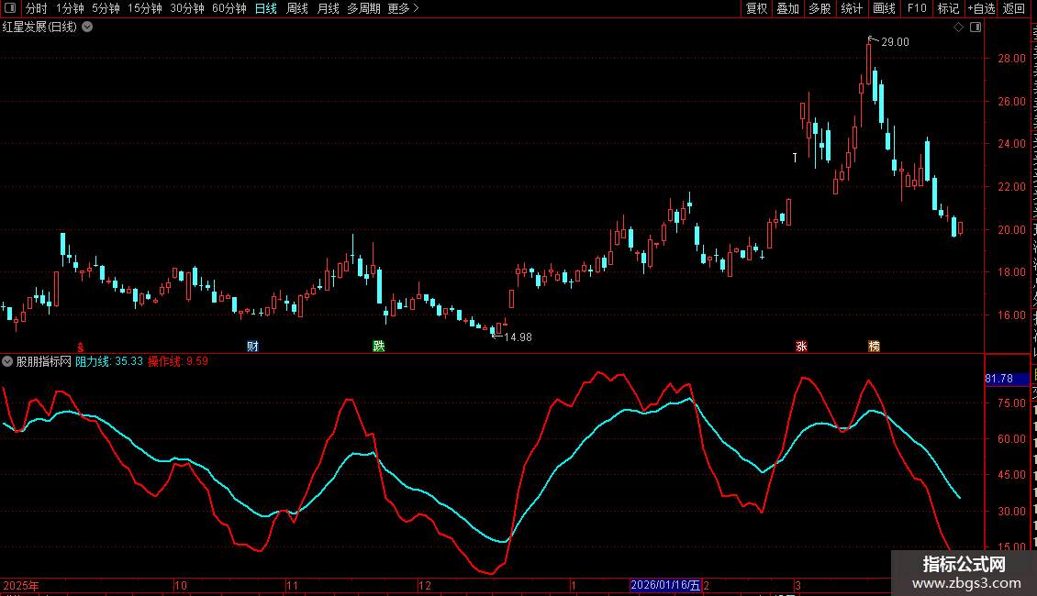Click the month 10 timeline label
Viewport: 1037px width, 596px height.
tap(181, 585)
